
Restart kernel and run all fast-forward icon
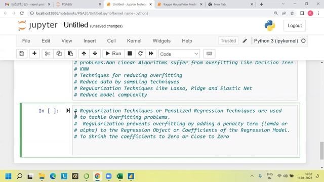pos(151,54)
